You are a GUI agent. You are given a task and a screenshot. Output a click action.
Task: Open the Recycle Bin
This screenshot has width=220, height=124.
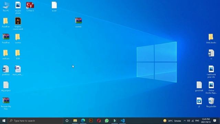211,103
